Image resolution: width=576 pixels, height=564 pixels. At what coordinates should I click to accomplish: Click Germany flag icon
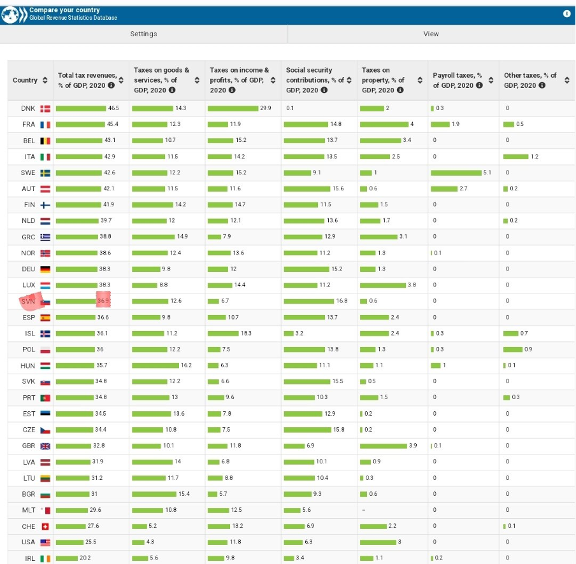(45, 269)
